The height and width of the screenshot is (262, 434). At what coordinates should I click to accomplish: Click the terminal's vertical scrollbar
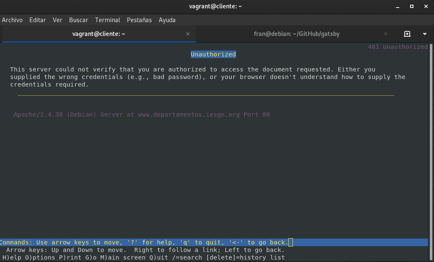coord(431,146)
